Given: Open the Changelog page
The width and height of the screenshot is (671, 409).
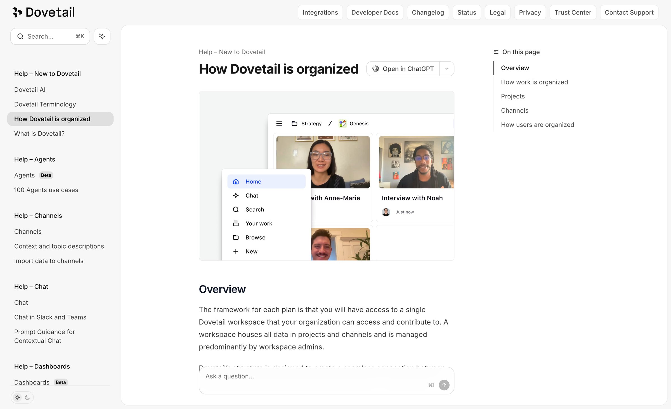Looking at the screenshot, I should pos(428,13).
